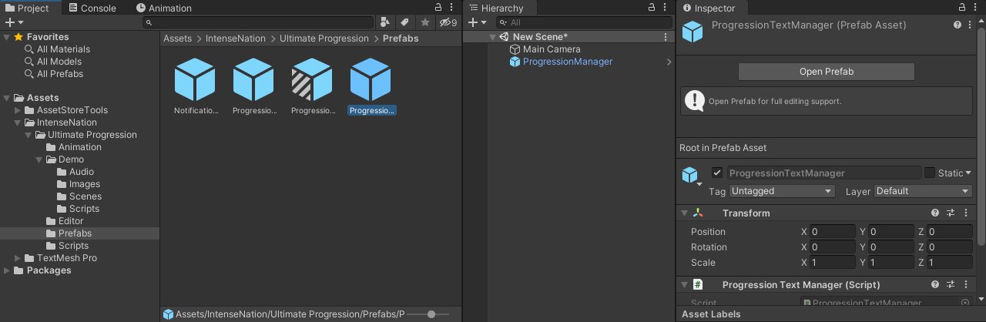Collapse the Demo folder arrow
The height and width of the screenshot is (322, 986).
(39, 160)
